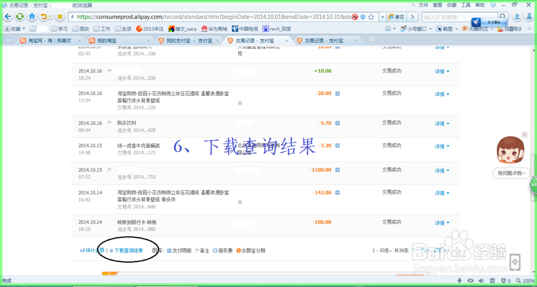Click payment detail icon beside -3.20
Image resolution: width=537 pixels, height=287 pixels.
[x=337, y=146]
